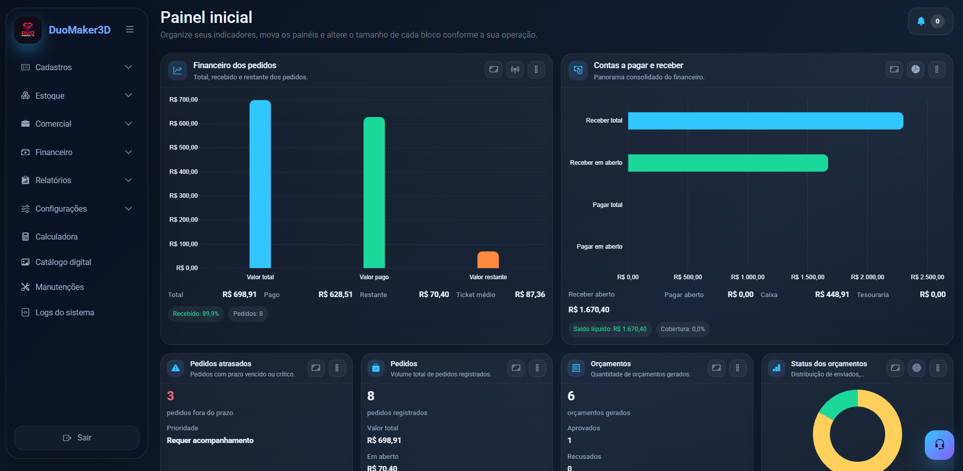Click the Sair logout button
The width and height of the screenshot is (963, 471).
coord(77,438)
